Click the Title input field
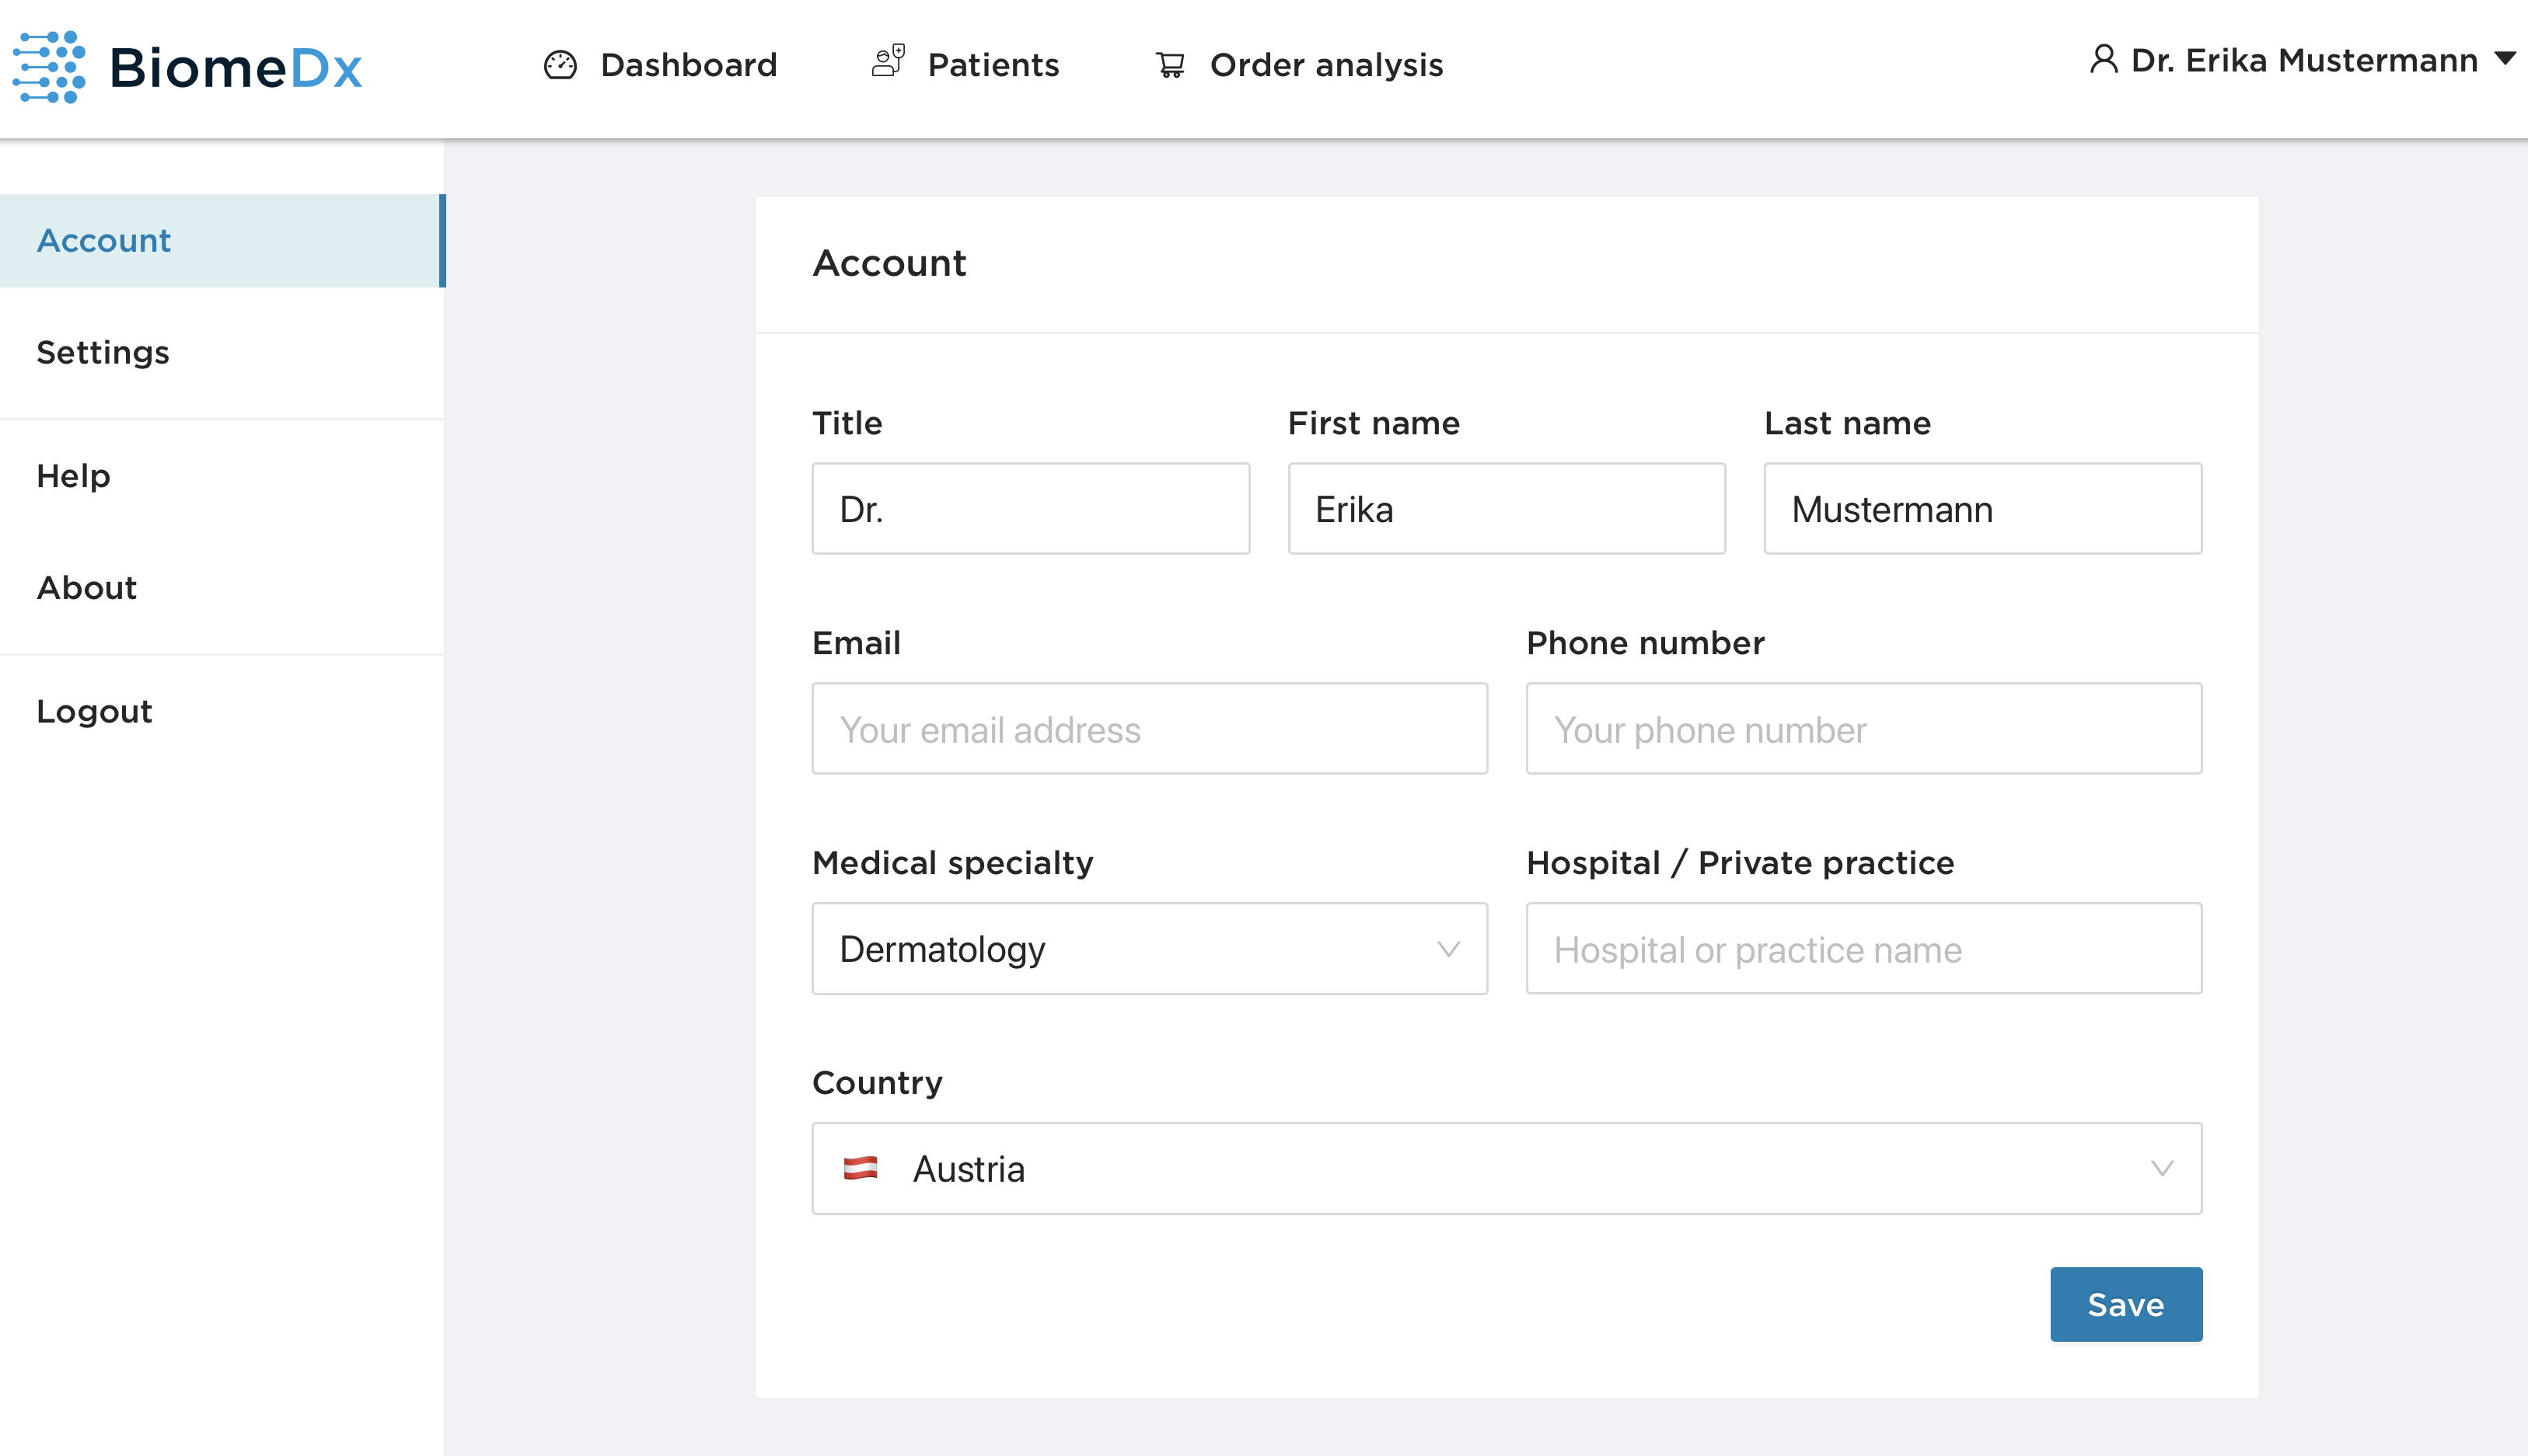Image resolution: width=2528 pixels, height=1456 pixels. click(1031, 509)
